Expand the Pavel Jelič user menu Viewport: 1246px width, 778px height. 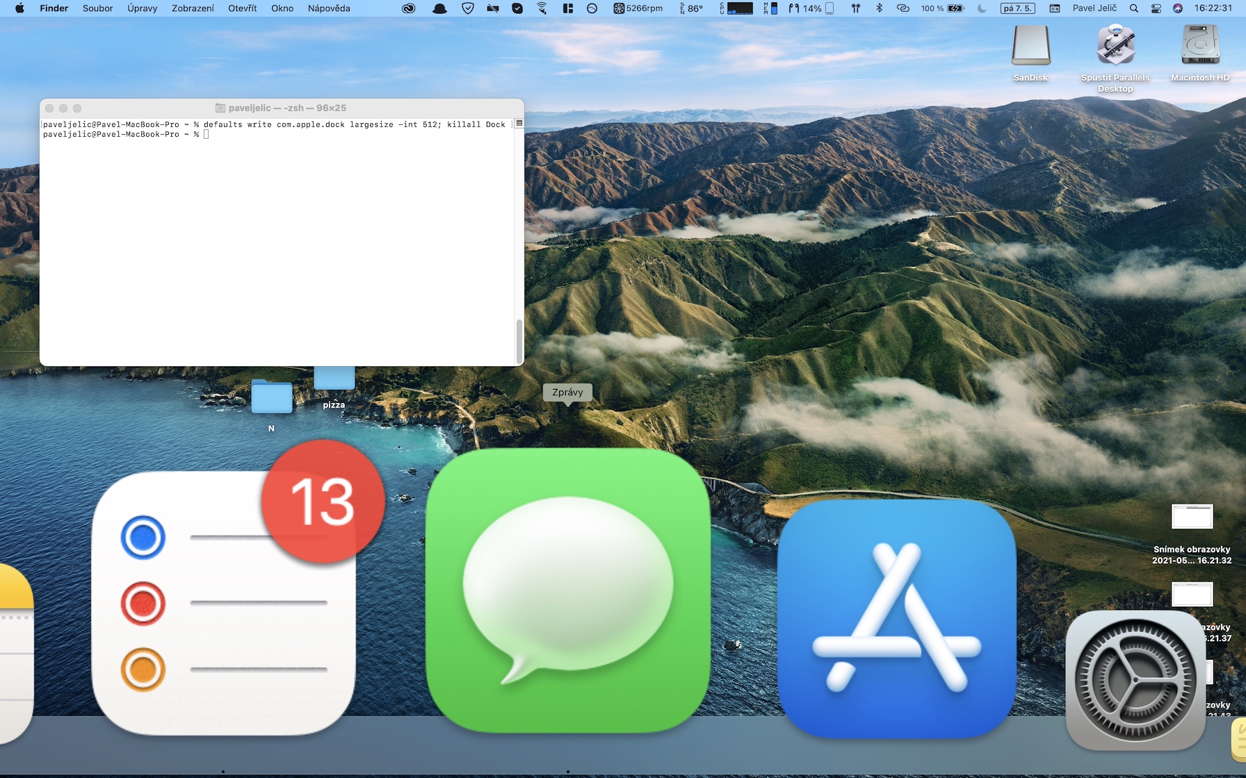coord(1094,8)
